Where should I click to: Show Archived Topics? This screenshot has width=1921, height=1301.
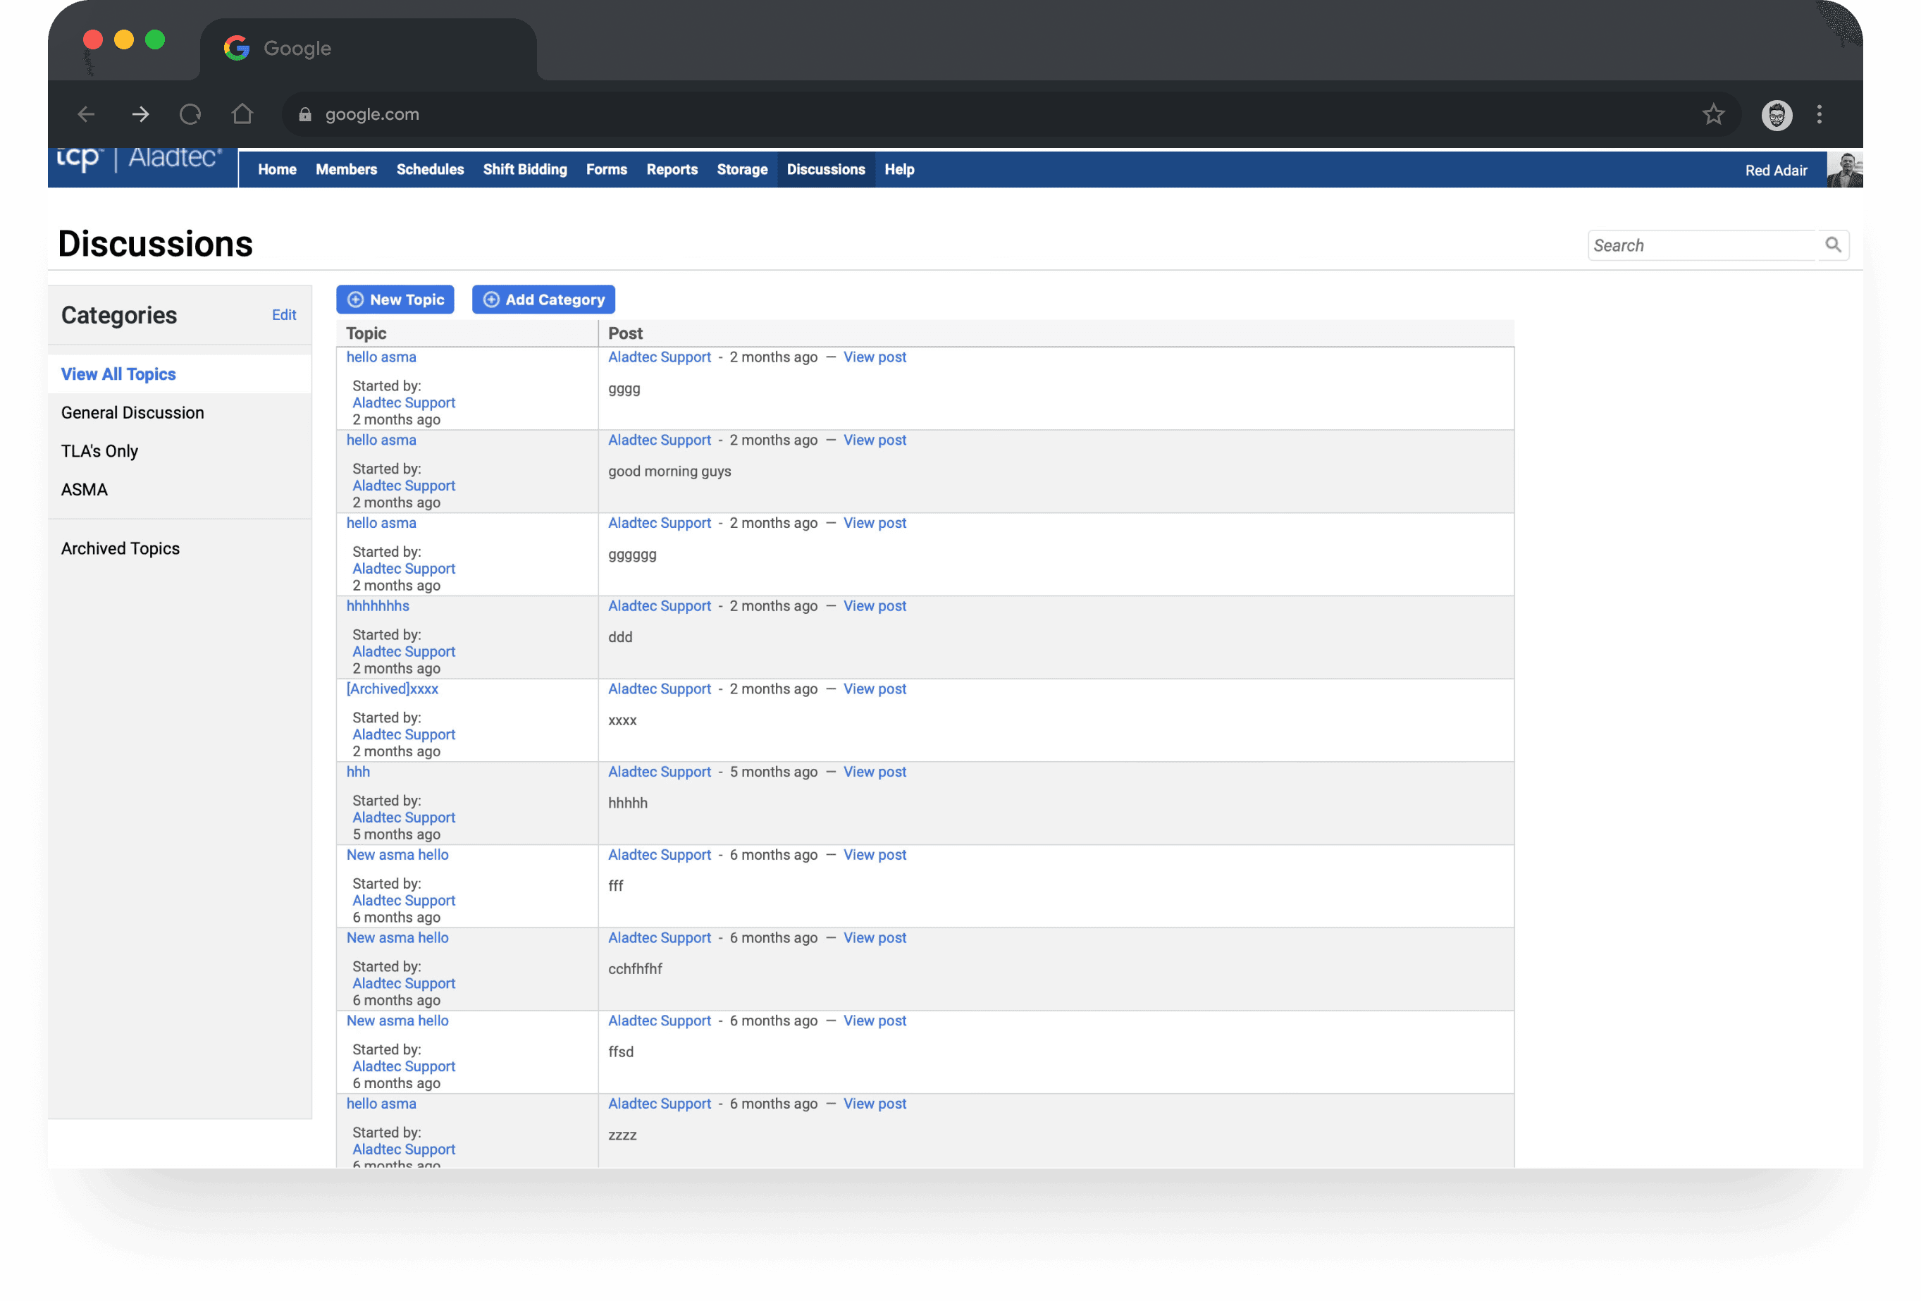tap(120, 548)
